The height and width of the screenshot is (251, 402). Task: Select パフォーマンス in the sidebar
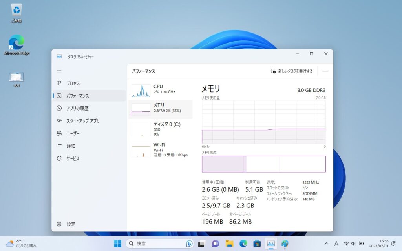(77, 96)
